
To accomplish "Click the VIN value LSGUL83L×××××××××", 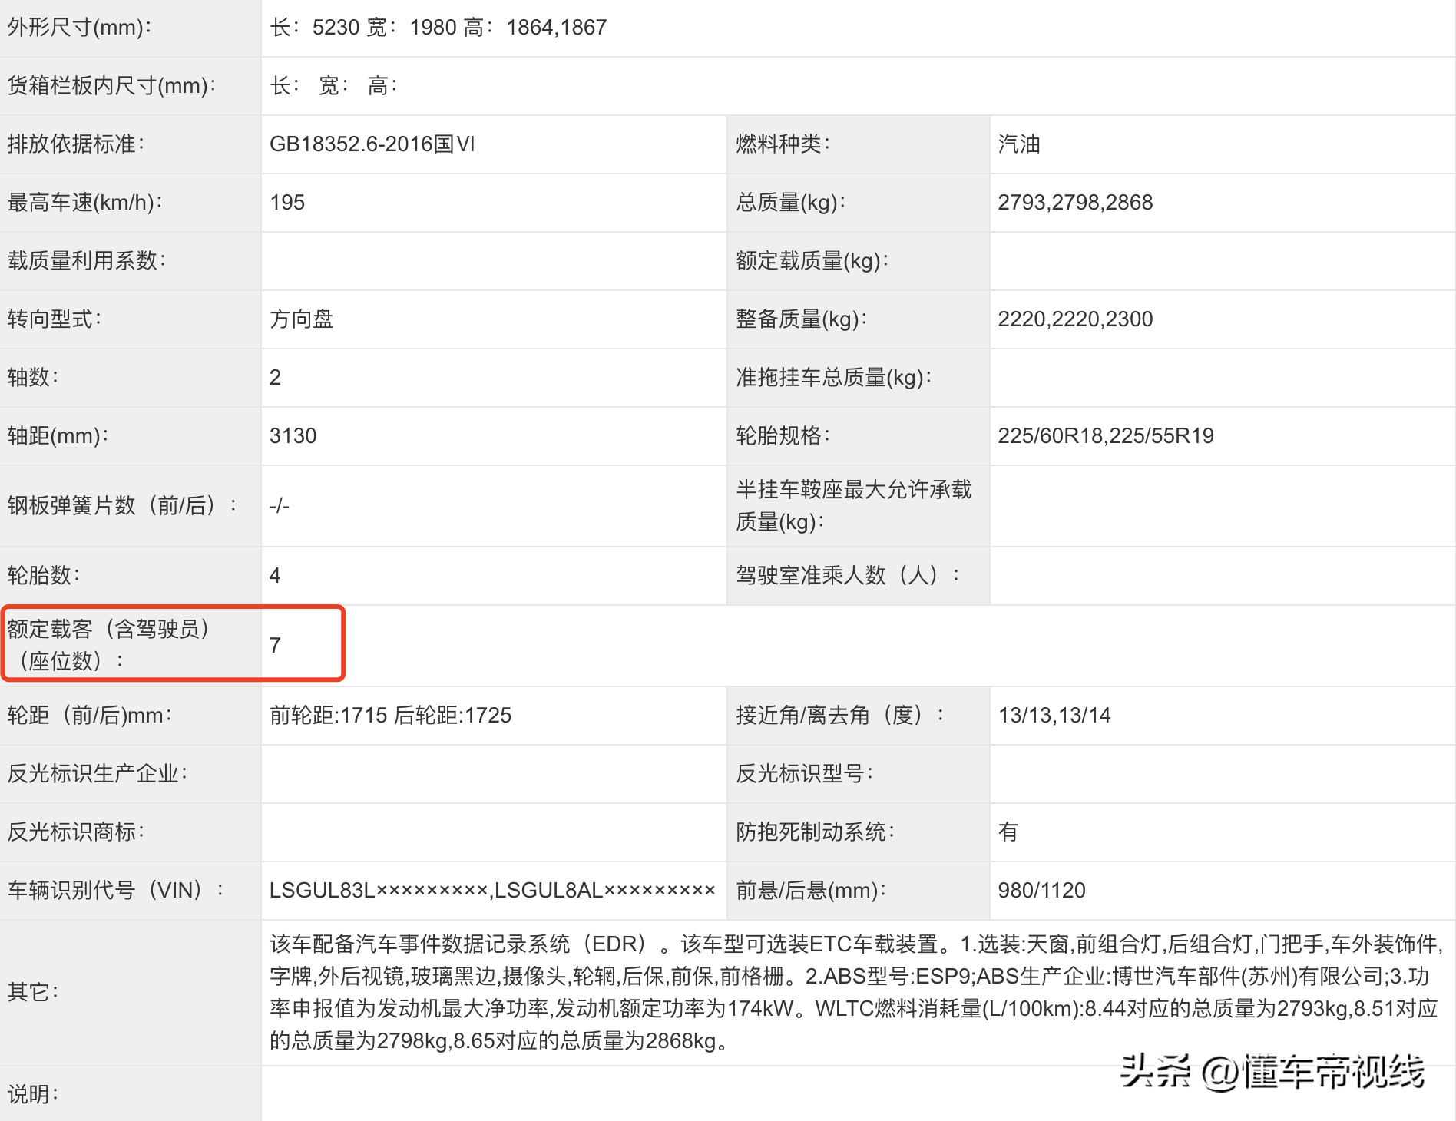I will (x=379, y=891).
